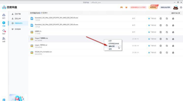This screenshot has width=183, height=101.
Task: Clear record icon for vegas_188944.rar row
Action: [173, 46]
